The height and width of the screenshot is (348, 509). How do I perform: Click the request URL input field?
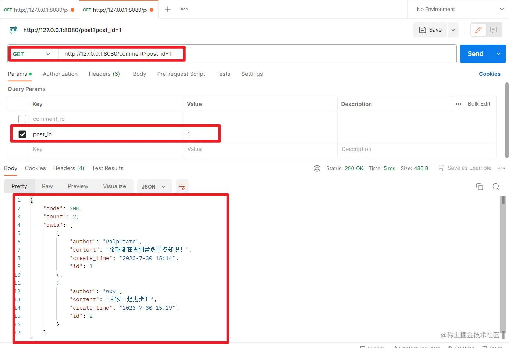pos(257,54)
